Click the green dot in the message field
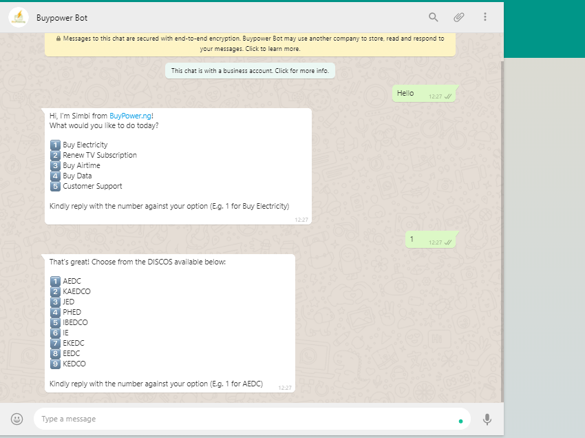Screen dimensions: 585x438 click(x=460, y=421)
